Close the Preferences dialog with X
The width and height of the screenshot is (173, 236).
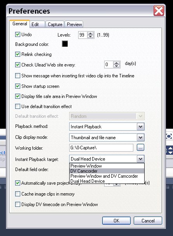pos(159,10)
